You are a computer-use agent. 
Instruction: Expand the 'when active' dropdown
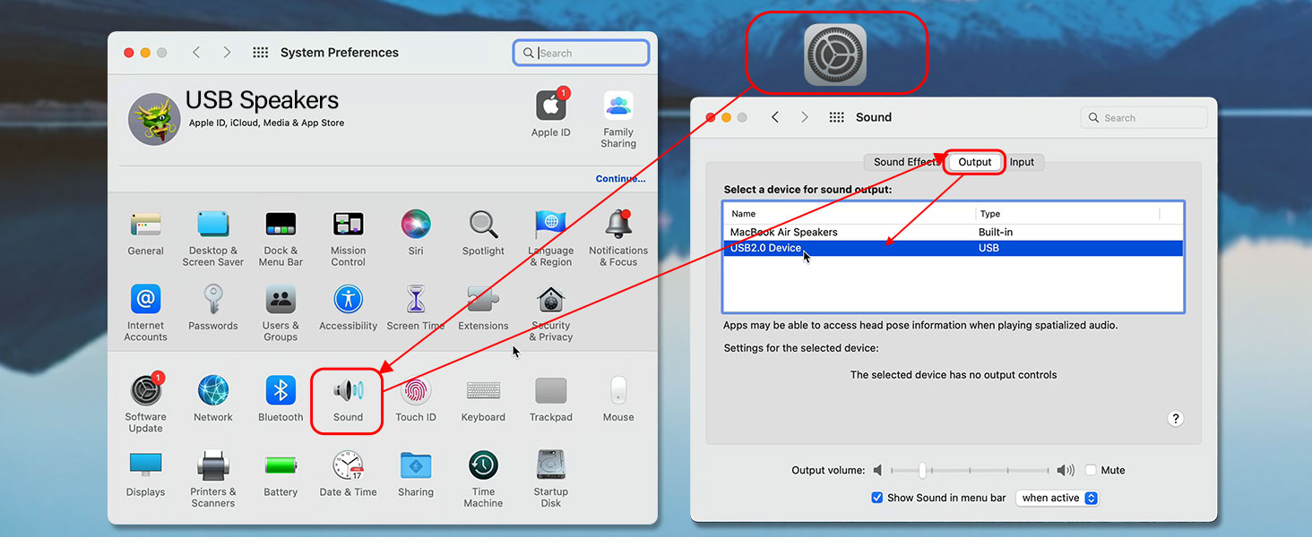coord(1057,498)
